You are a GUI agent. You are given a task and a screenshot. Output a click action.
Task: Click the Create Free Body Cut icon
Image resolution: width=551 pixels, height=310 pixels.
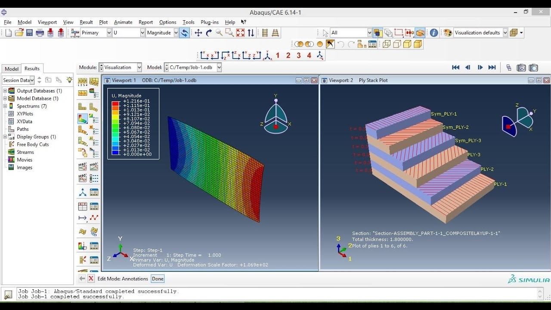tap(83, 260)
